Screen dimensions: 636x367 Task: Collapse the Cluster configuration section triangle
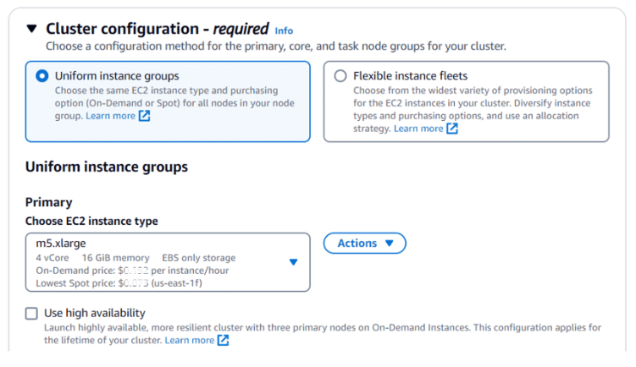click(x=31, y=29)
